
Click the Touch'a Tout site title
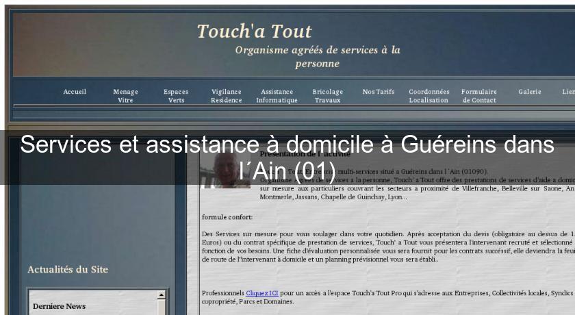click(x=254, y=32)
